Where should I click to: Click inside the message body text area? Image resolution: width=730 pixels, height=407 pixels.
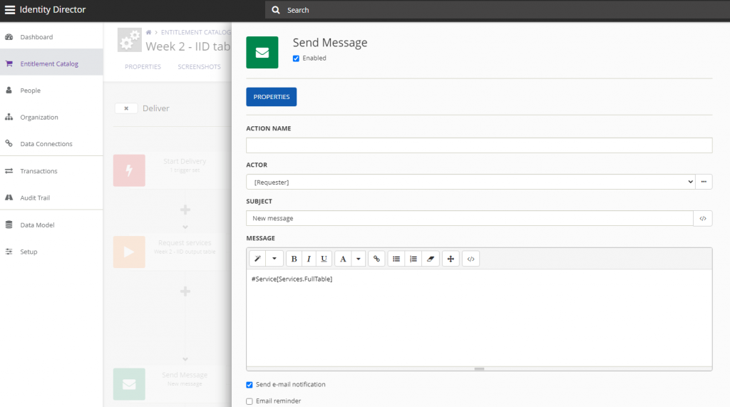click(x=479, y=318)
